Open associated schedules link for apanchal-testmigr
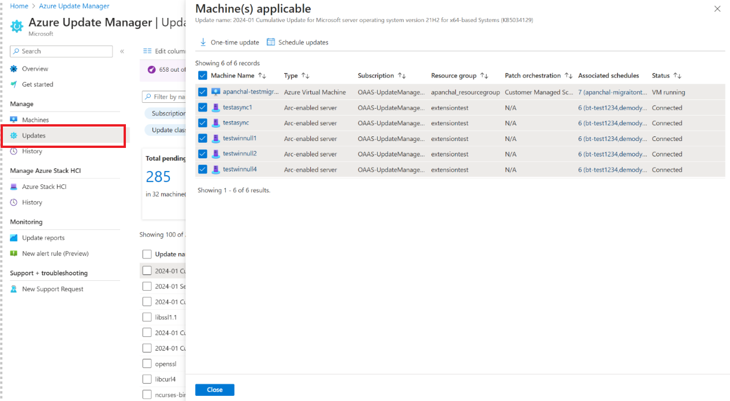 tap(612, 92)
